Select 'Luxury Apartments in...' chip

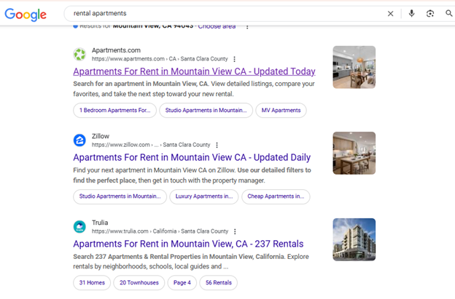pos(204,196)
